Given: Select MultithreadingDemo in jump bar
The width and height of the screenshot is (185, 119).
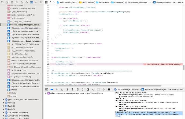Looking at the screenshot, I should click(67, 2).
